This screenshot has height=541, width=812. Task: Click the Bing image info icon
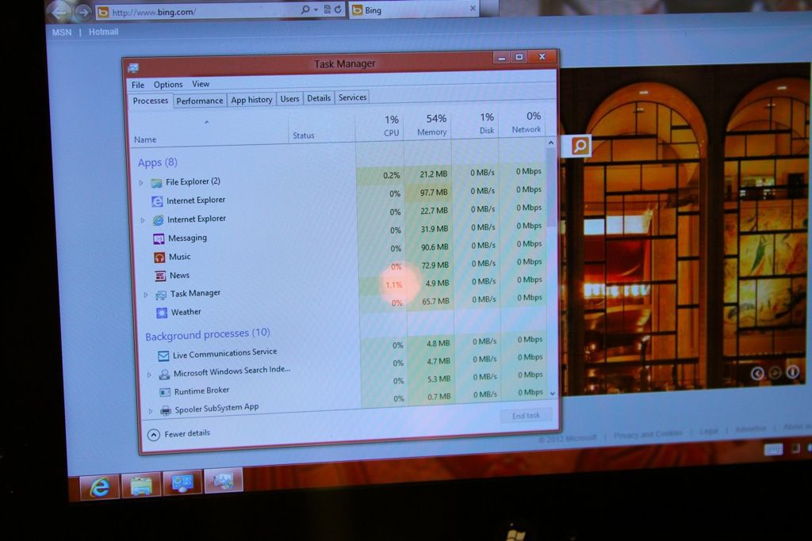(x=792, y=371)
